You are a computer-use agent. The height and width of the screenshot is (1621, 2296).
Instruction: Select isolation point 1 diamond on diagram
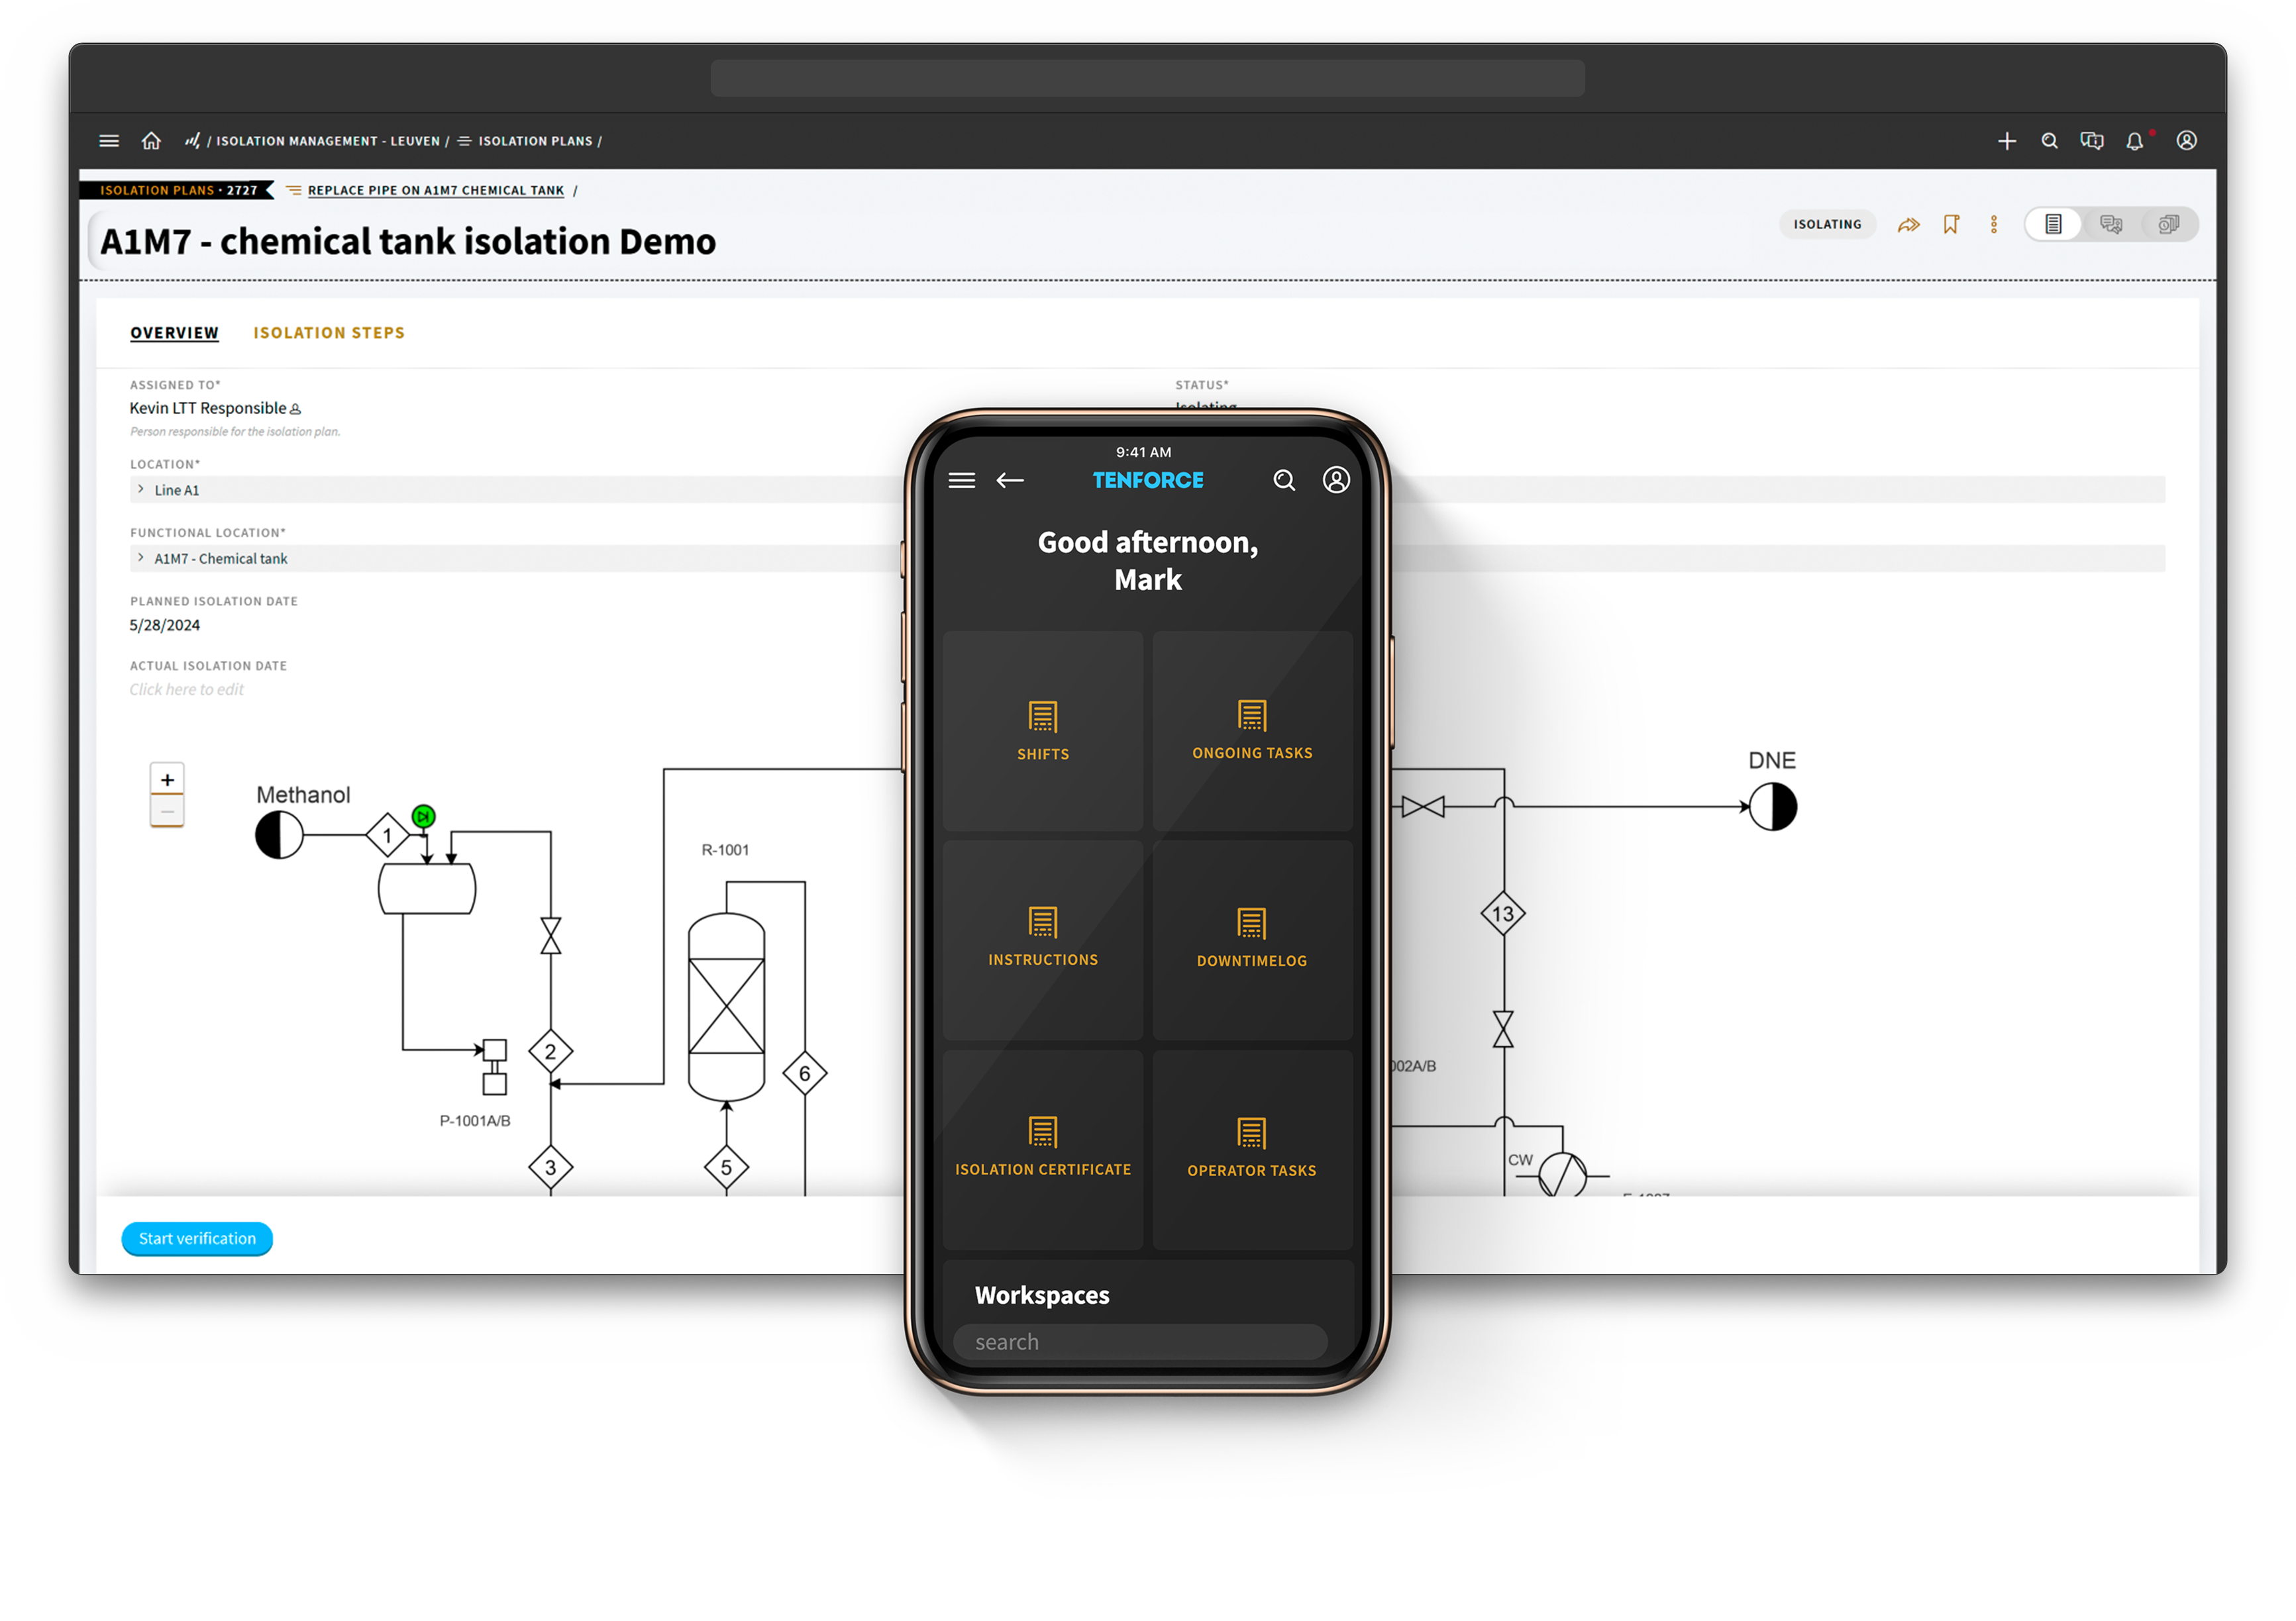click(387, 834)
